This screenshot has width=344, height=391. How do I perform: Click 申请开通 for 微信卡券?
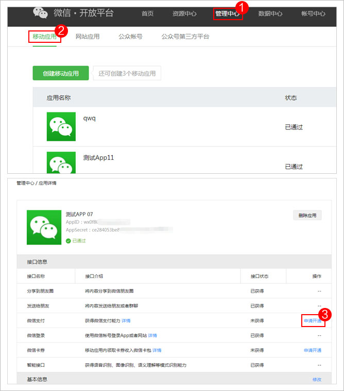point(313,350)
